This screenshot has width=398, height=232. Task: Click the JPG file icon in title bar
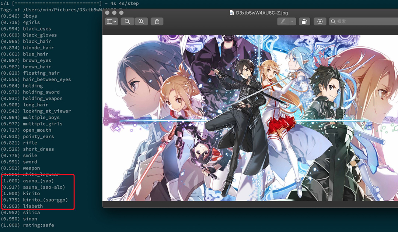coord(232,13)
